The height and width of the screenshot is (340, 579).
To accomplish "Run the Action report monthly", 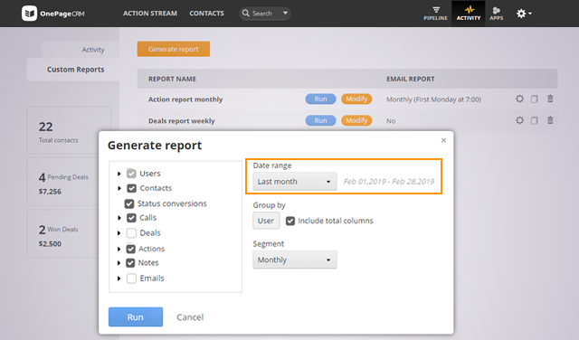I will 320,99.
